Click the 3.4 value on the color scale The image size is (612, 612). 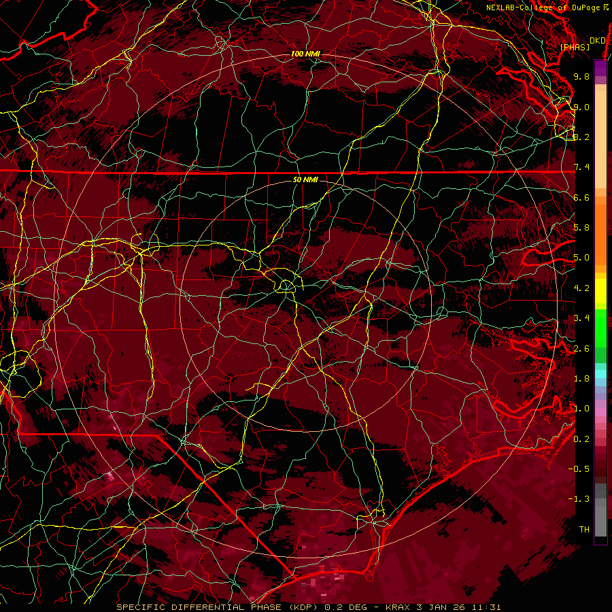pos(581,318)
